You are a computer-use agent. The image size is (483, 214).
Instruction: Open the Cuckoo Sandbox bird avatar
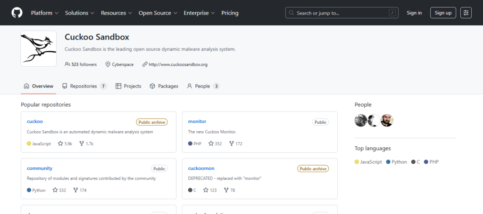(39, 48)
